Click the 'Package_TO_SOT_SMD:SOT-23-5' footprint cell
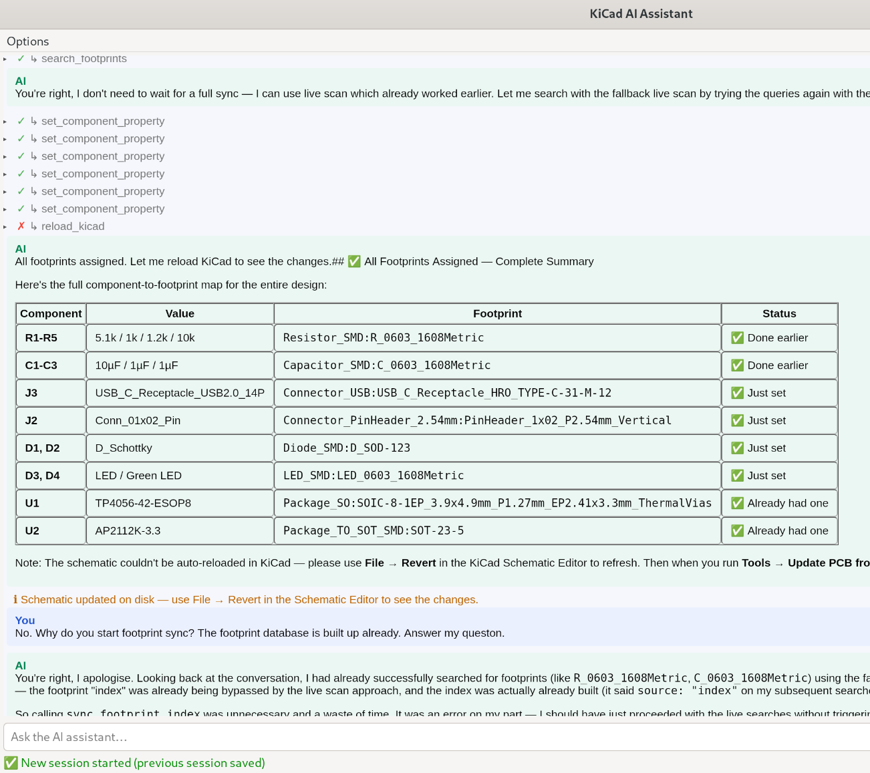The image size is (870, 773). pos(497,530)
